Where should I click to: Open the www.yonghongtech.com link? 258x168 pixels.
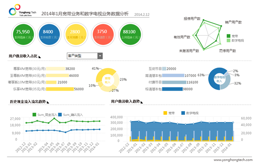click(x=233, y=160)
